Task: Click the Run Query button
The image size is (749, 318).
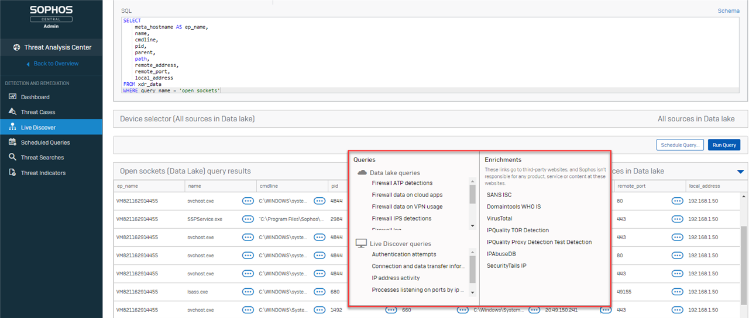Action: point(724,145)
